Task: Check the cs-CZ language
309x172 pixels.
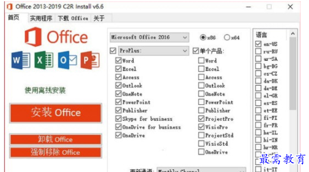Action: point(258,74)
